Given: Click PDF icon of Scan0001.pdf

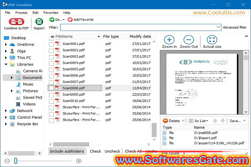Looking at the screenshot, I should (58, 43).
